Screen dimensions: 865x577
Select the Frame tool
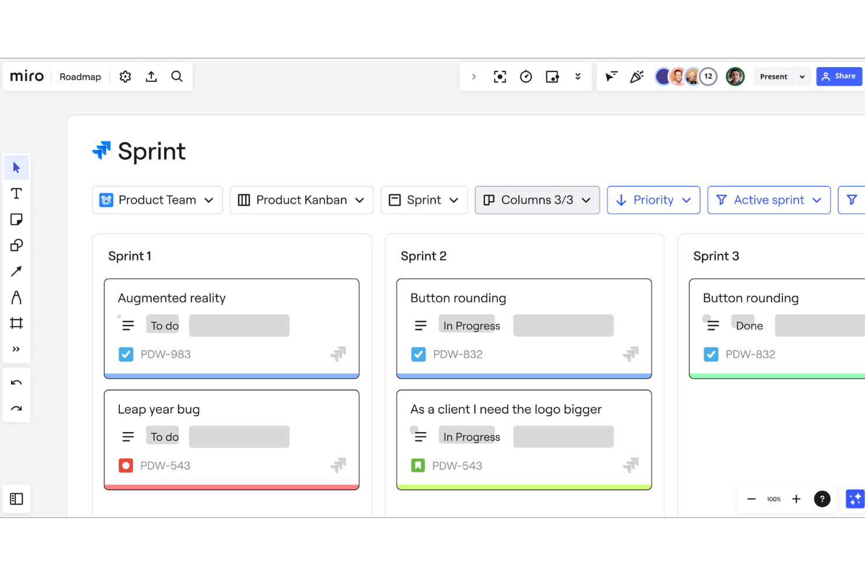16,323
